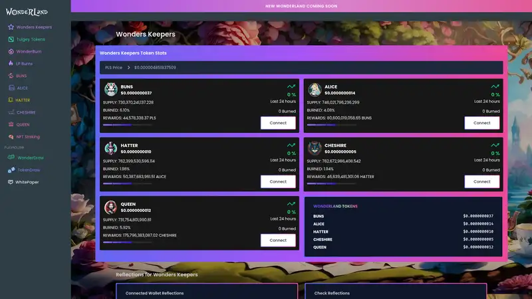This screenshot has width=532, height=299.
Task: Connect wallet on the HATTER card
Action: pyautogui.click(x=278, y=181)
